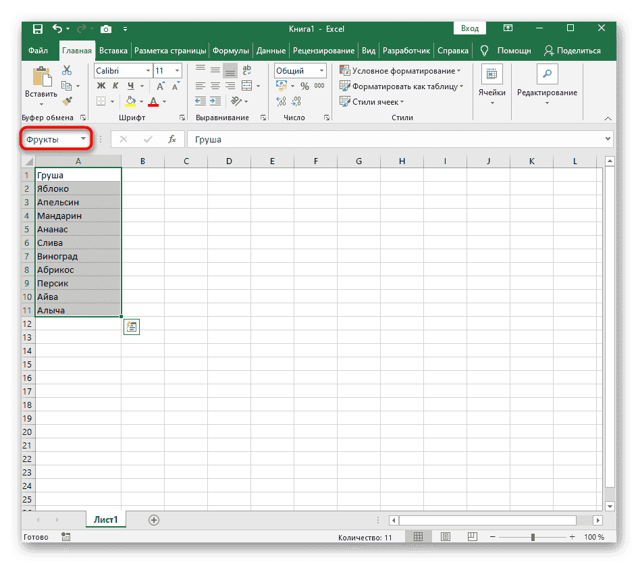This screenshot has height=564, width=638.
Task: Click the Insert Function fx icon
Action: click(172, 139)
